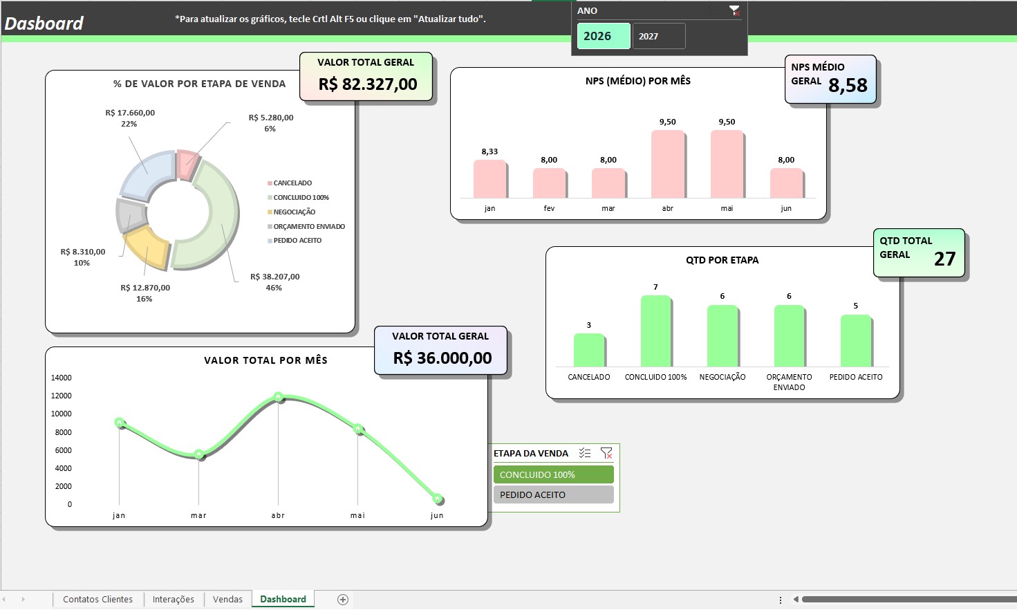
Task: Click the 'Dasboard' header title
Action: click(x=44, y=24)
